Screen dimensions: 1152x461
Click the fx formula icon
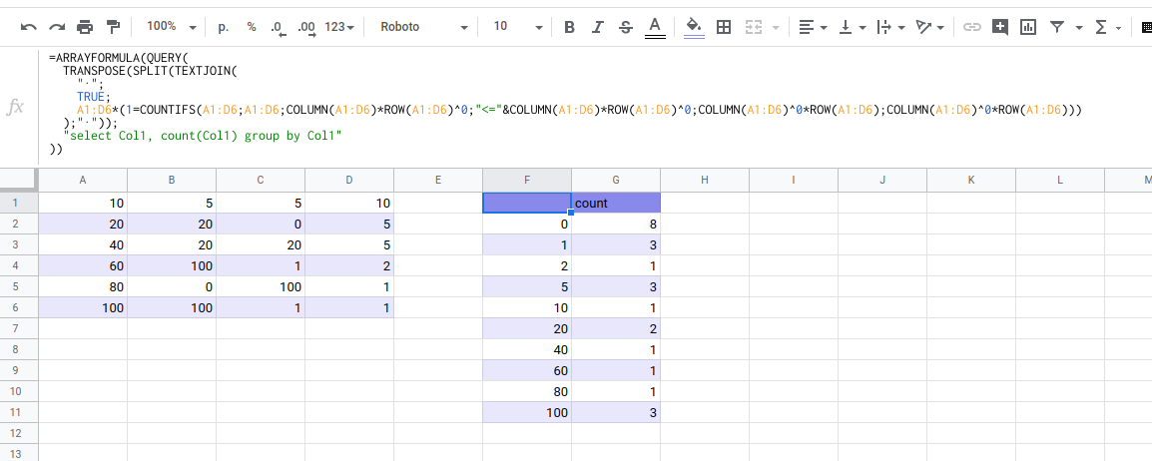coord(15,107)
